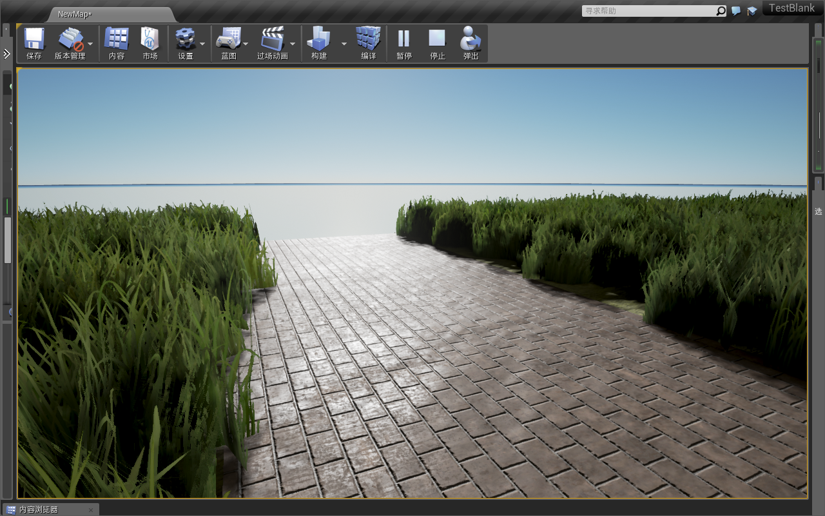This screenshot has width=825, height=516.
Task: Open the tutorials graduation cap icon
Action: tap(752, 11)
